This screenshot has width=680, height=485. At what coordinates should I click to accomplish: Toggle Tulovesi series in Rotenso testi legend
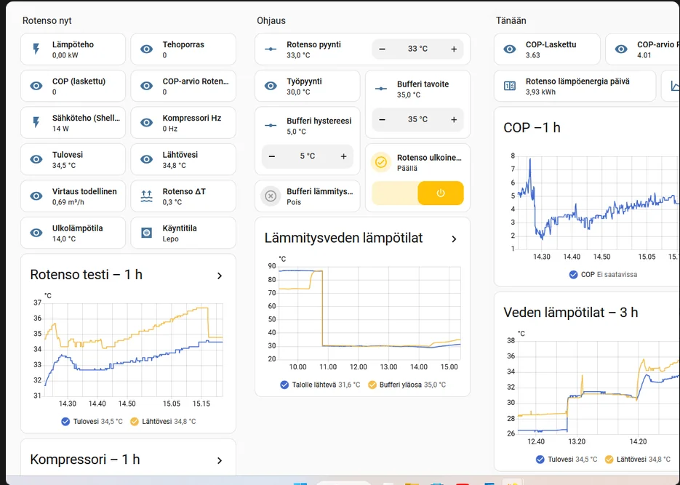65,421
